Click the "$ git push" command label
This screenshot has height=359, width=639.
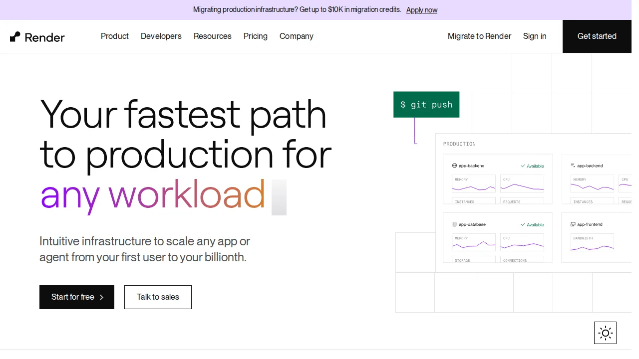tap(426, 105)
